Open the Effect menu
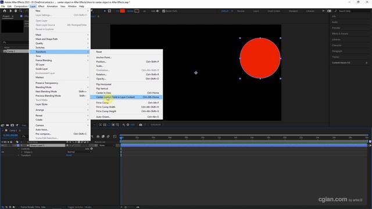This screenshot has height=209, width=372. (41, 6)
